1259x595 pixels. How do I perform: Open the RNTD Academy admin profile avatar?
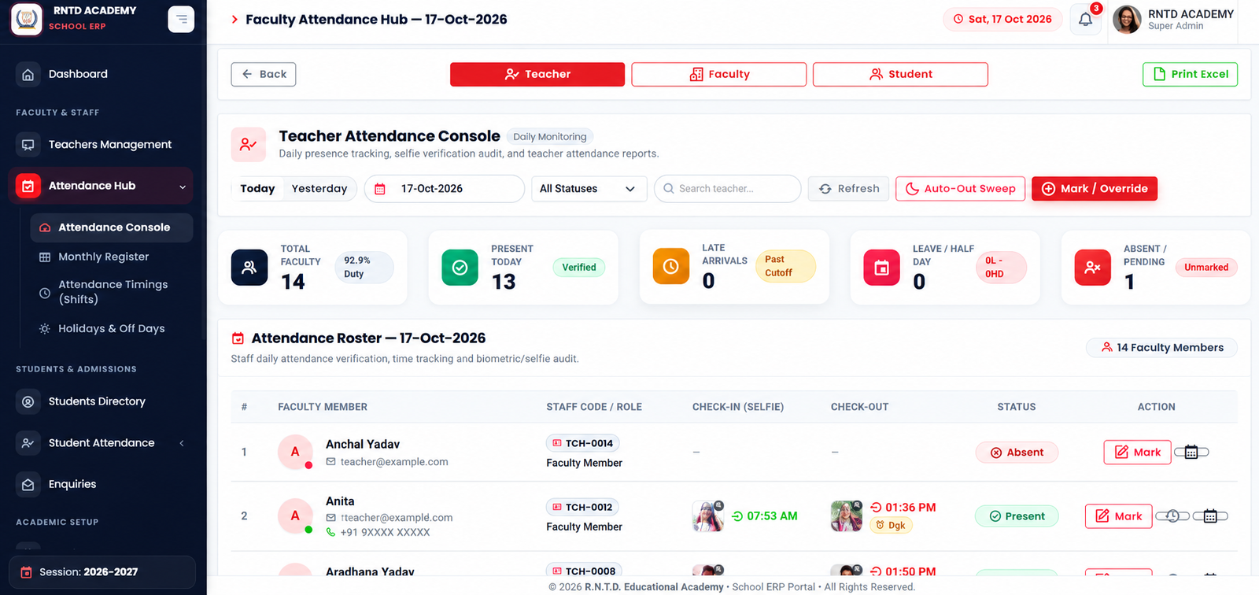[x=1126, y=20]
